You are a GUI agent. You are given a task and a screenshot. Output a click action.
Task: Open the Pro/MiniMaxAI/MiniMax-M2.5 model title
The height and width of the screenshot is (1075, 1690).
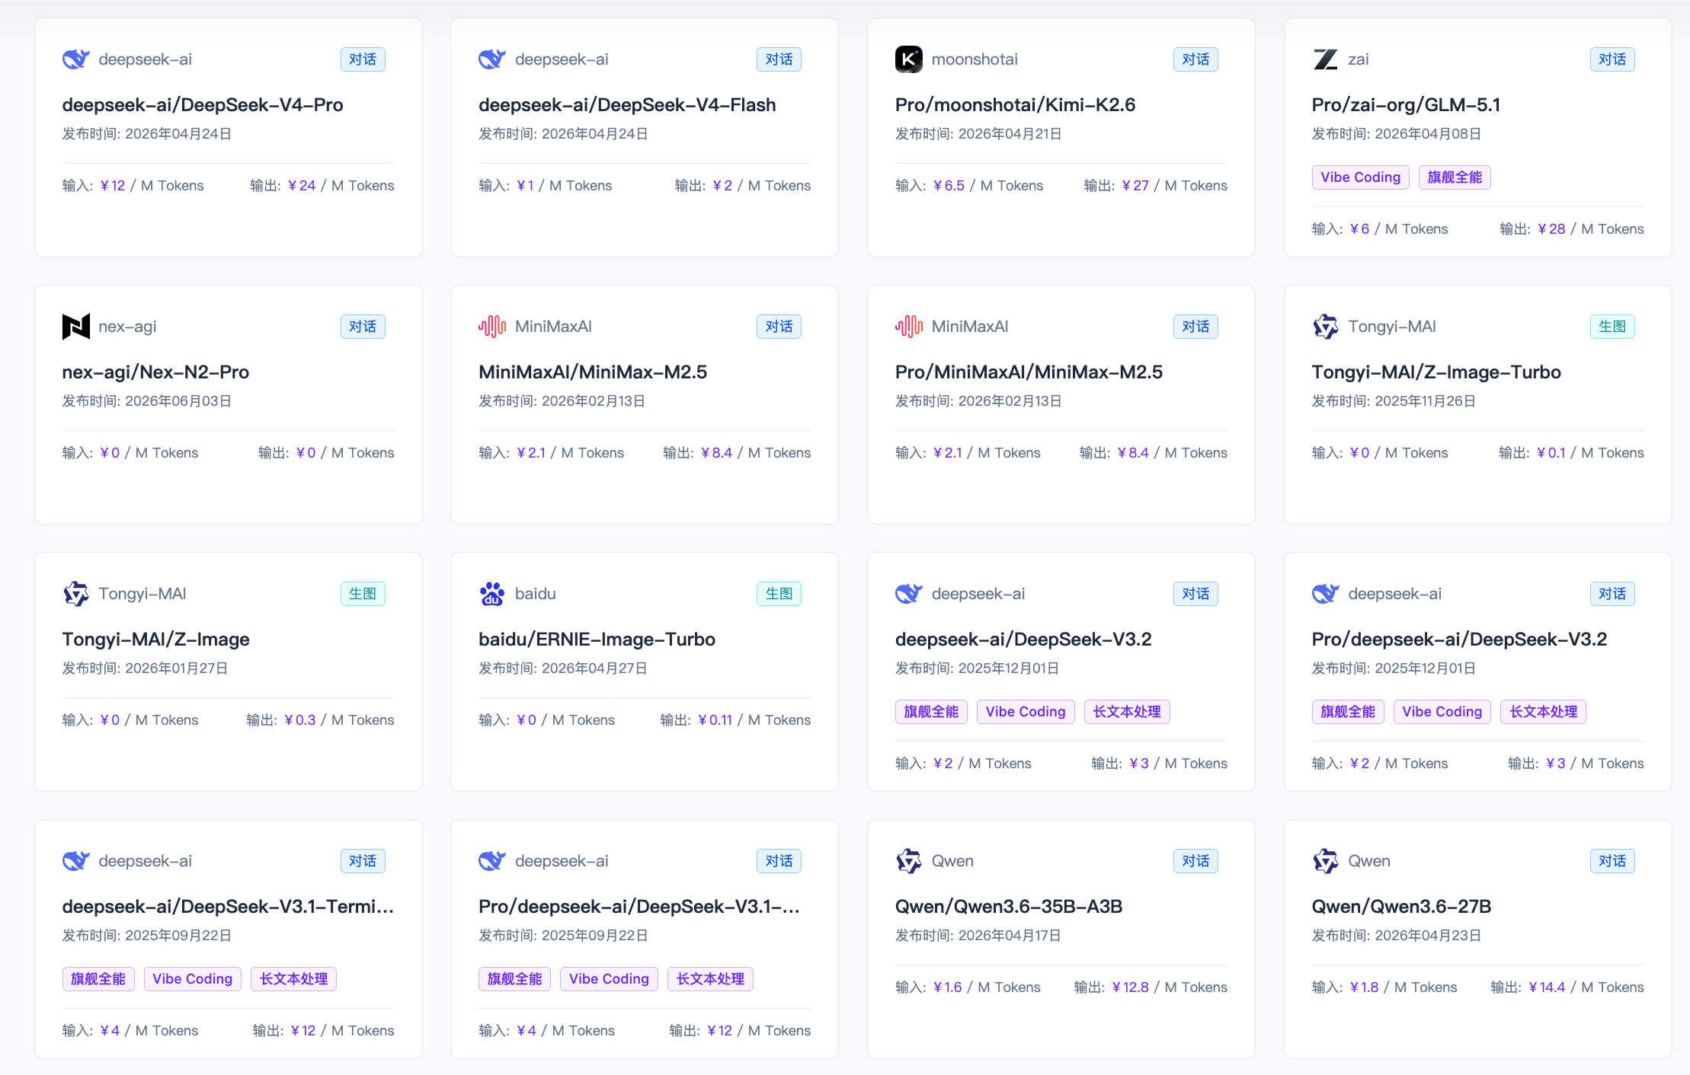tap(1029, 372)
